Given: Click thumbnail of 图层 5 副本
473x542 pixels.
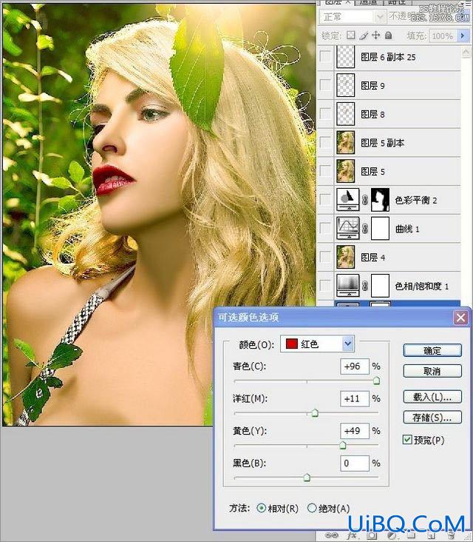Looking at the screenshot, I should click(345, 142).
